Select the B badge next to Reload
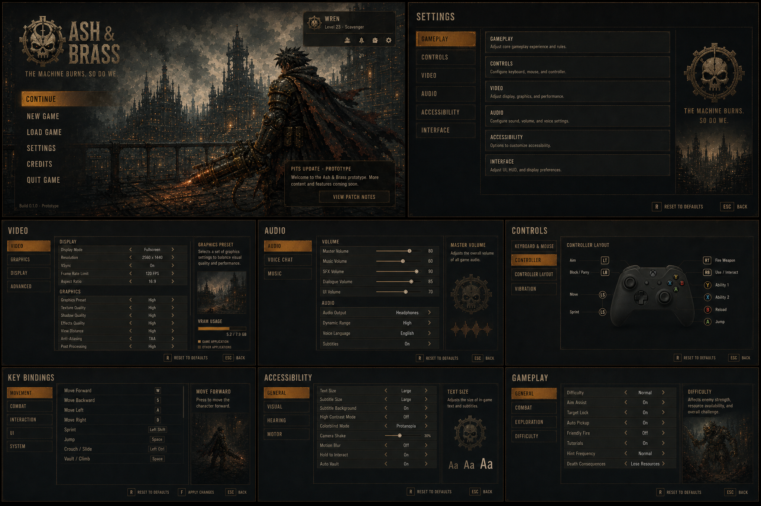 click(x=708, y=310)
